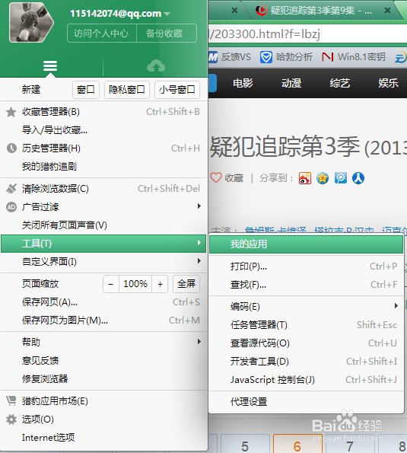The width and height of the screenshot is (407, 453).
Task: Open a new 小号窗口
Action: tap(177, 90)
